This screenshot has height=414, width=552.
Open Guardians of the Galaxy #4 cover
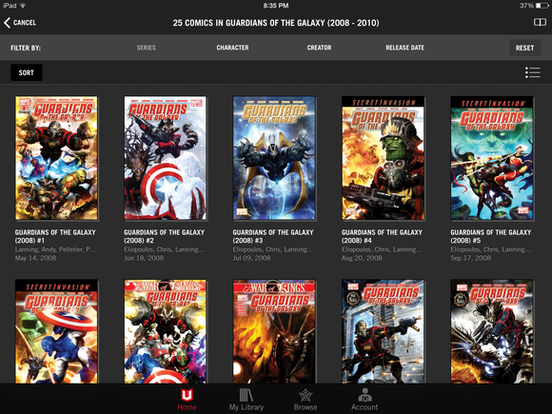[383, 158]
